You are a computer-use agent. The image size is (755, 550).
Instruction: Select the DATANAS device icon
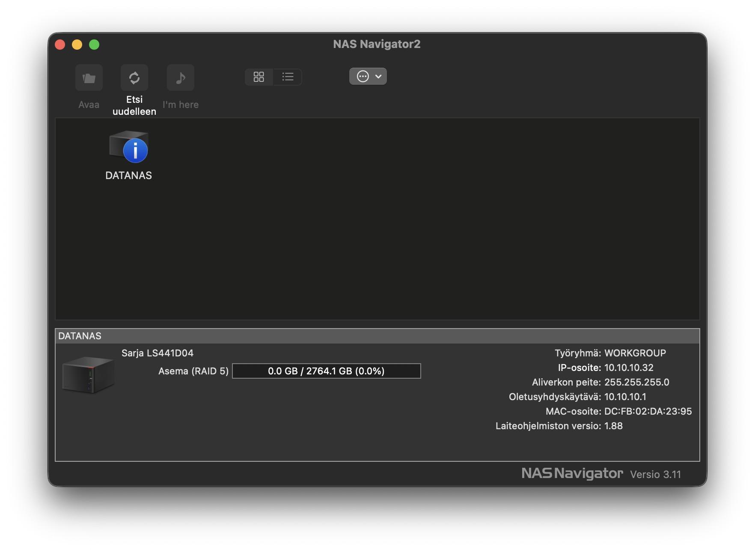click(128, 148)
